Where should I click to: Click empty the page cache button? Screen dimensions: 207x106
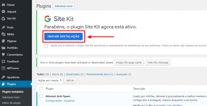click(129, 62)
